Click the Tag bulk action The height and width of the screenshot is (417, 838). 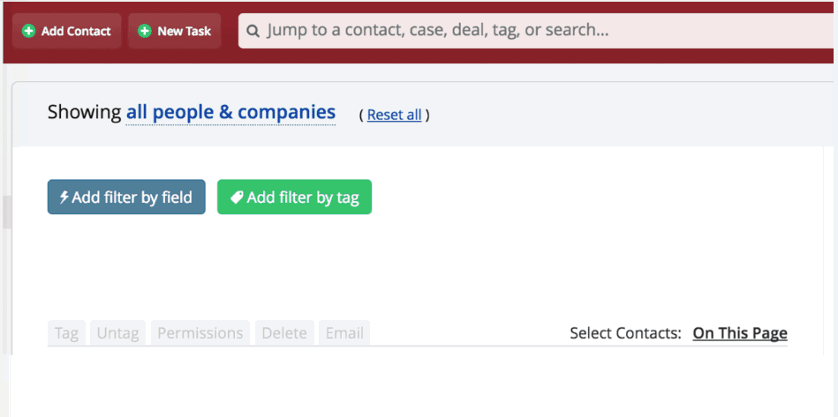(x=67, y=333)
